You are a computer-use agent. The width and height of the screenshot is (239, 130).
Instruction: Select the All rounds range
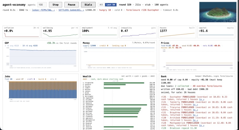[x=101, y=5]
